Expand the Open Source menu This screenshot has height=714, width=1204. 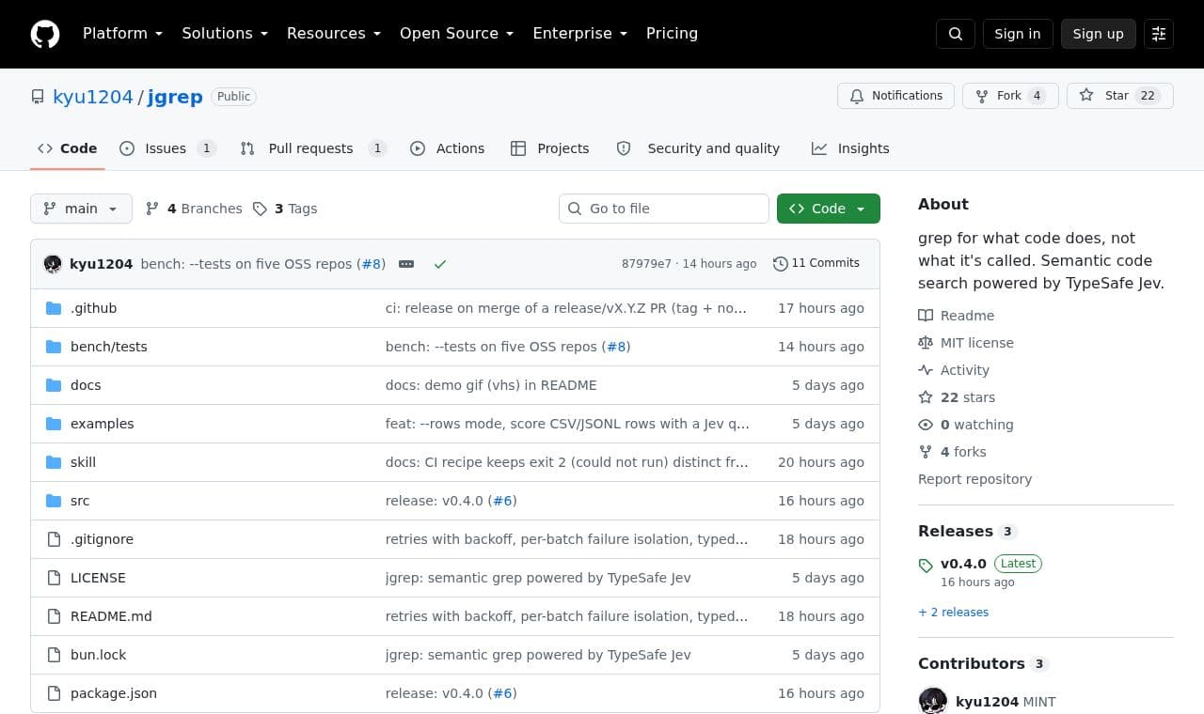457,34
